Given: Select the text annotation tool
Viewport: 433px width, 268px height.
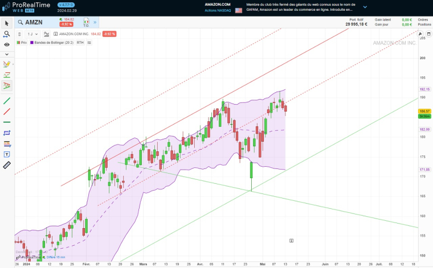Looking at the screenshot, I should pyautogui.click(x=7, y=154).
